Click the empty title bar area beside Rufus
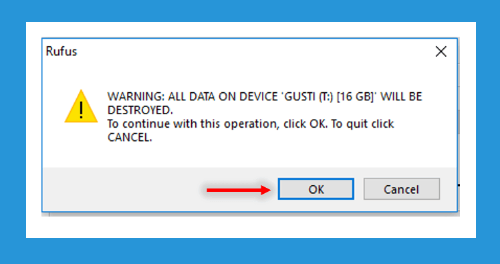The width and height of the screenshot is (500, 264). 252,51
